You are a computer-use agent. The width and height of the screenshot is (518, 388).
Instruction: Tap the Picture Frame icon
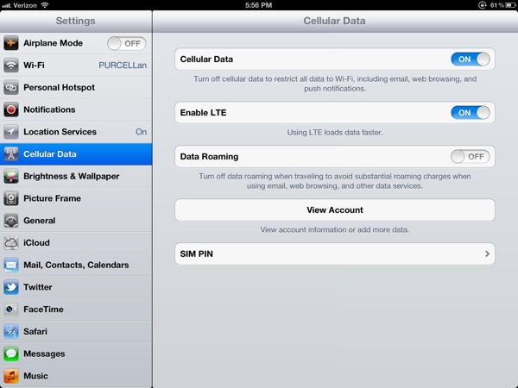tap(11, 198)
